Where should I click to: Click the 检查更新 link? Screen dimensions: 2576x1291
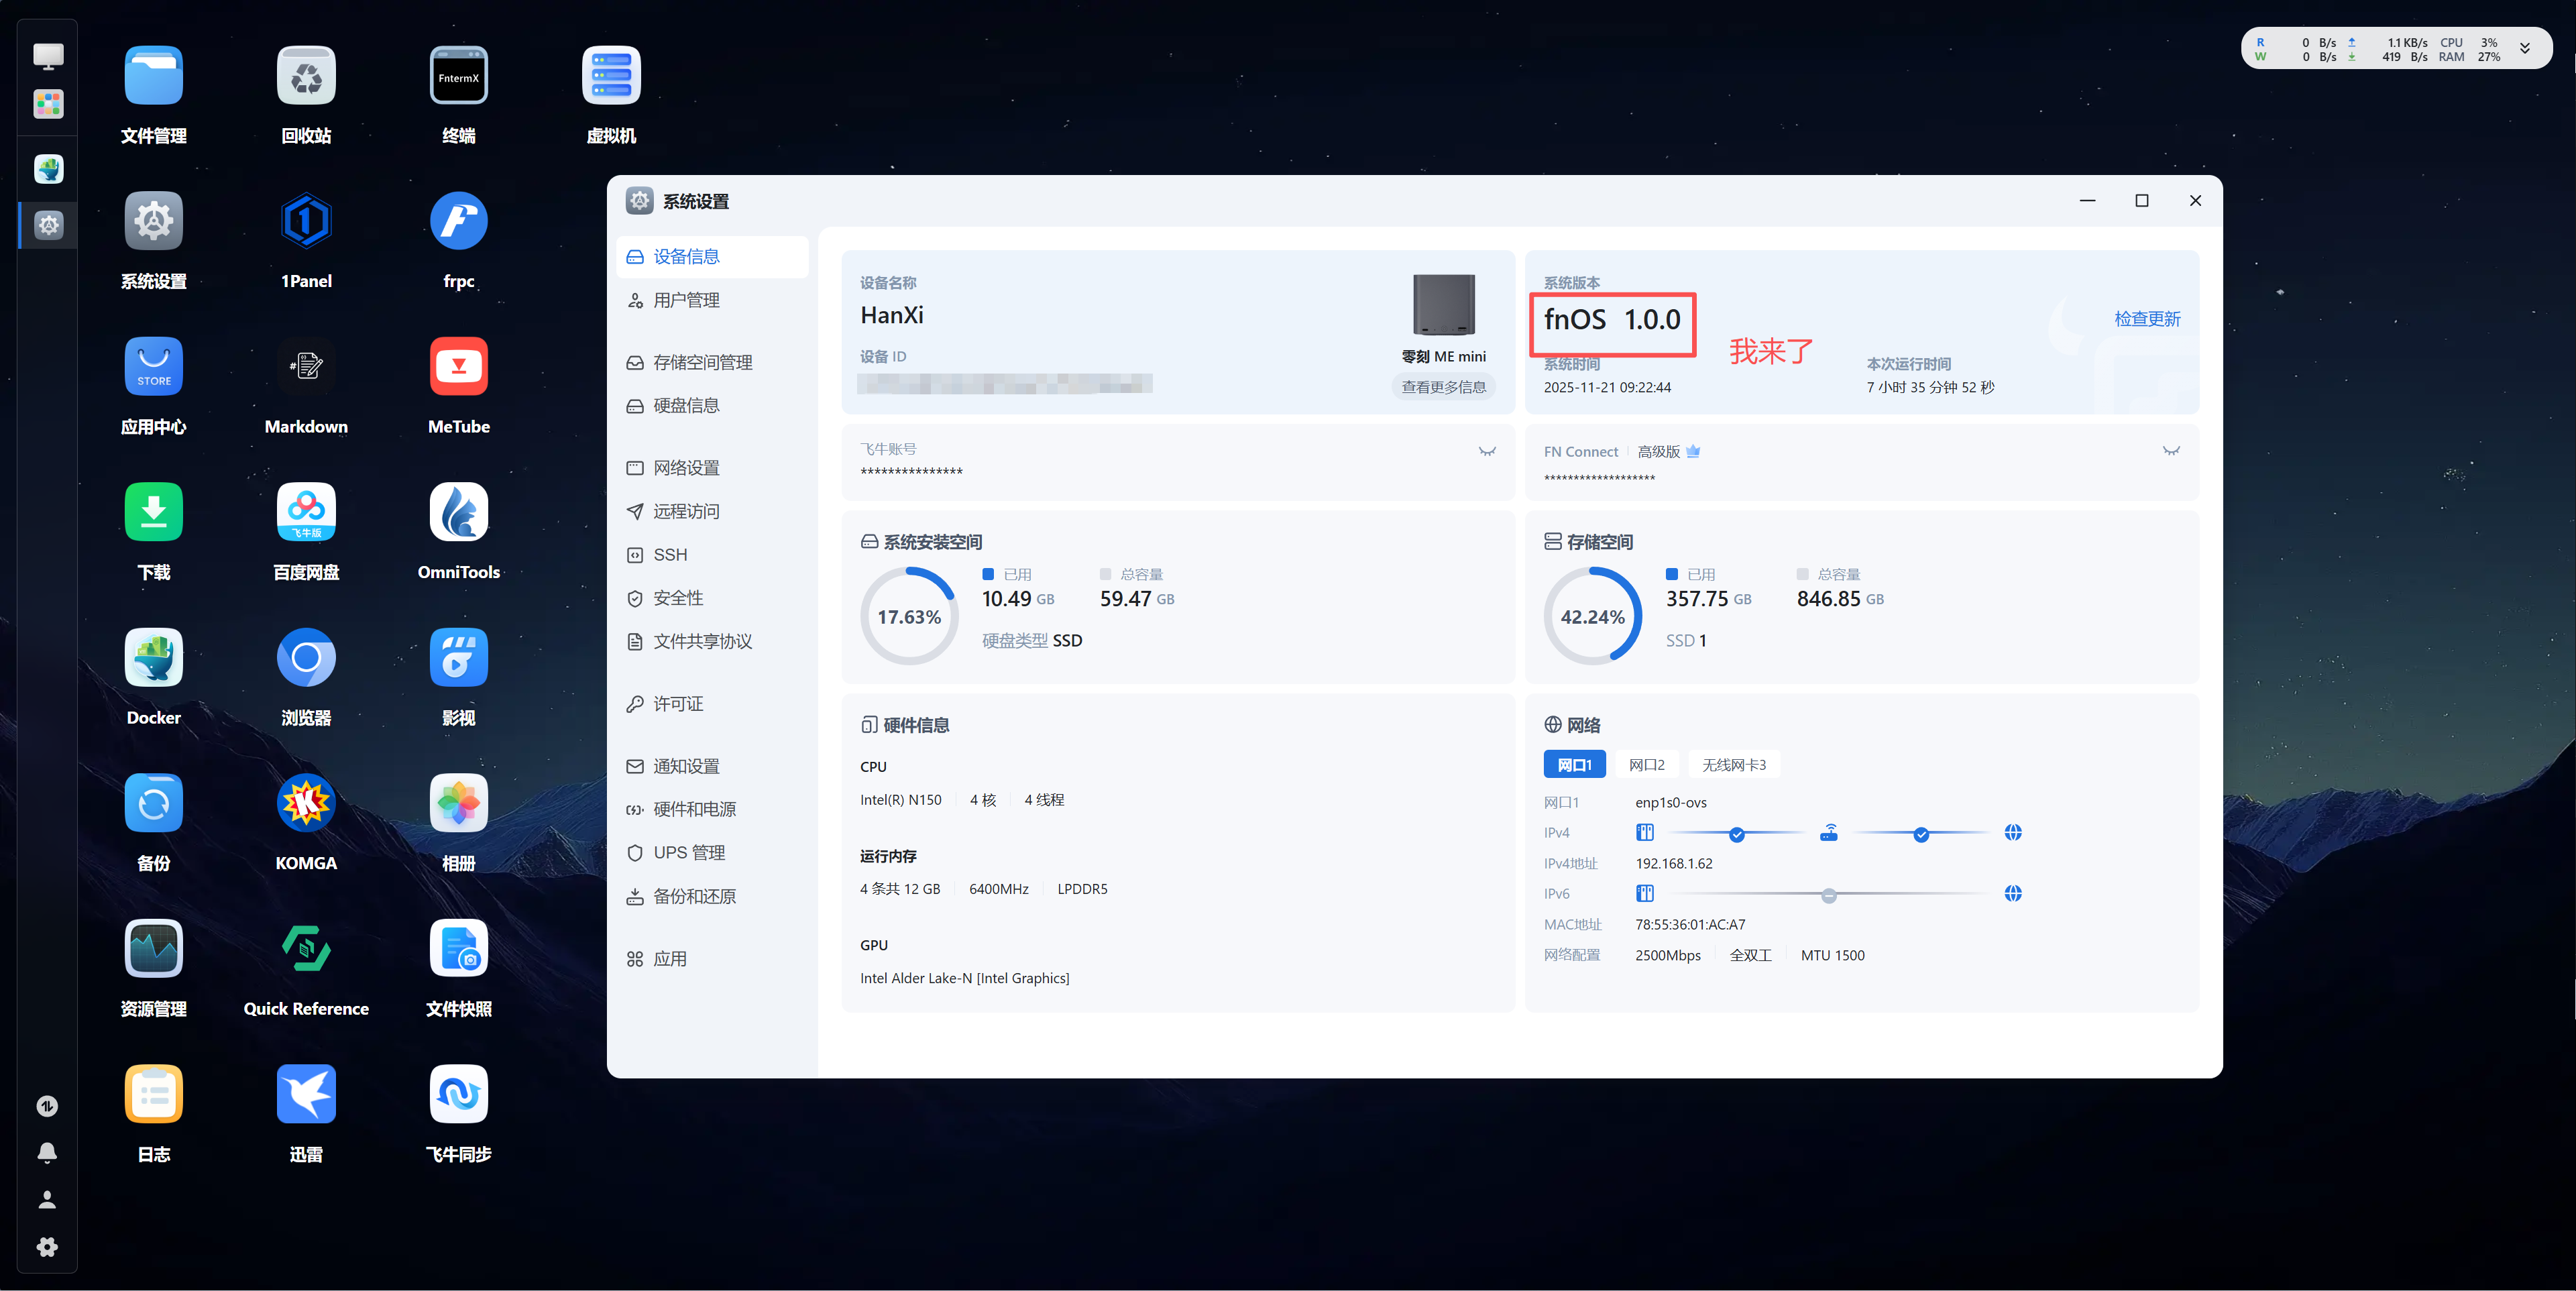(2147, 319)
